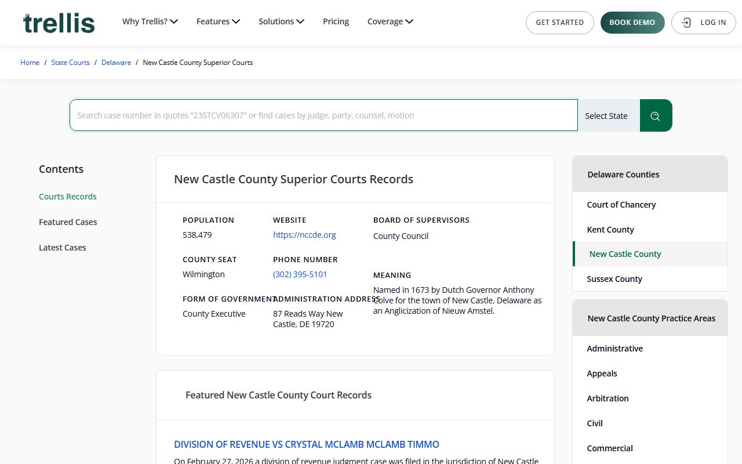Screen dimensions: 742x464
Task: Click the Featured New Castle County Court Records heading
Action: (x=278, y=395)
